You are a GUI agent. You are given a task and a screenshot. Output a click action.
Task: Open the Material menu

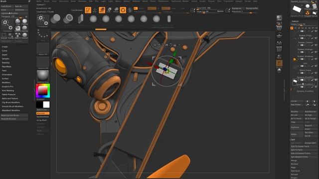click(x=136, y=1)
